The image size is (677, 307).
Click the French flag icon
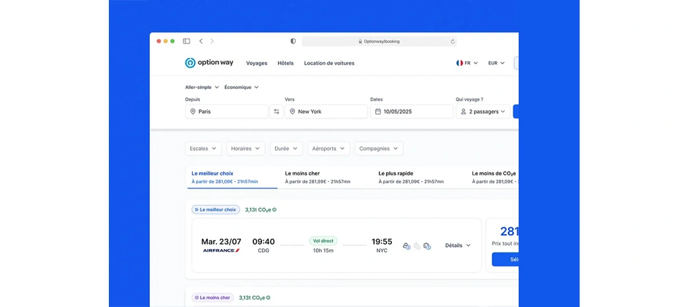(459, 63)
